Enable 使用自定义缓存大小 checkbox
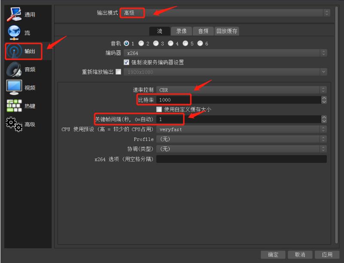The height and width of the screenshot is (263, 344). 159,109
